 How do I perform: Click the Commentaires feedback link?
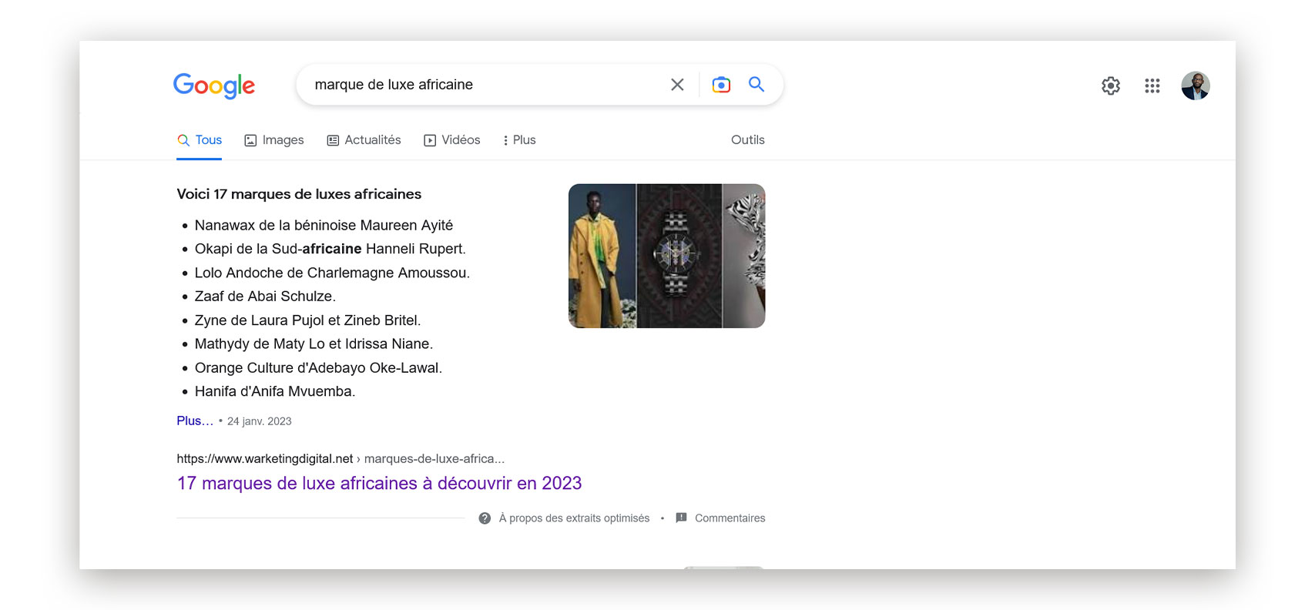pos(730,518)
